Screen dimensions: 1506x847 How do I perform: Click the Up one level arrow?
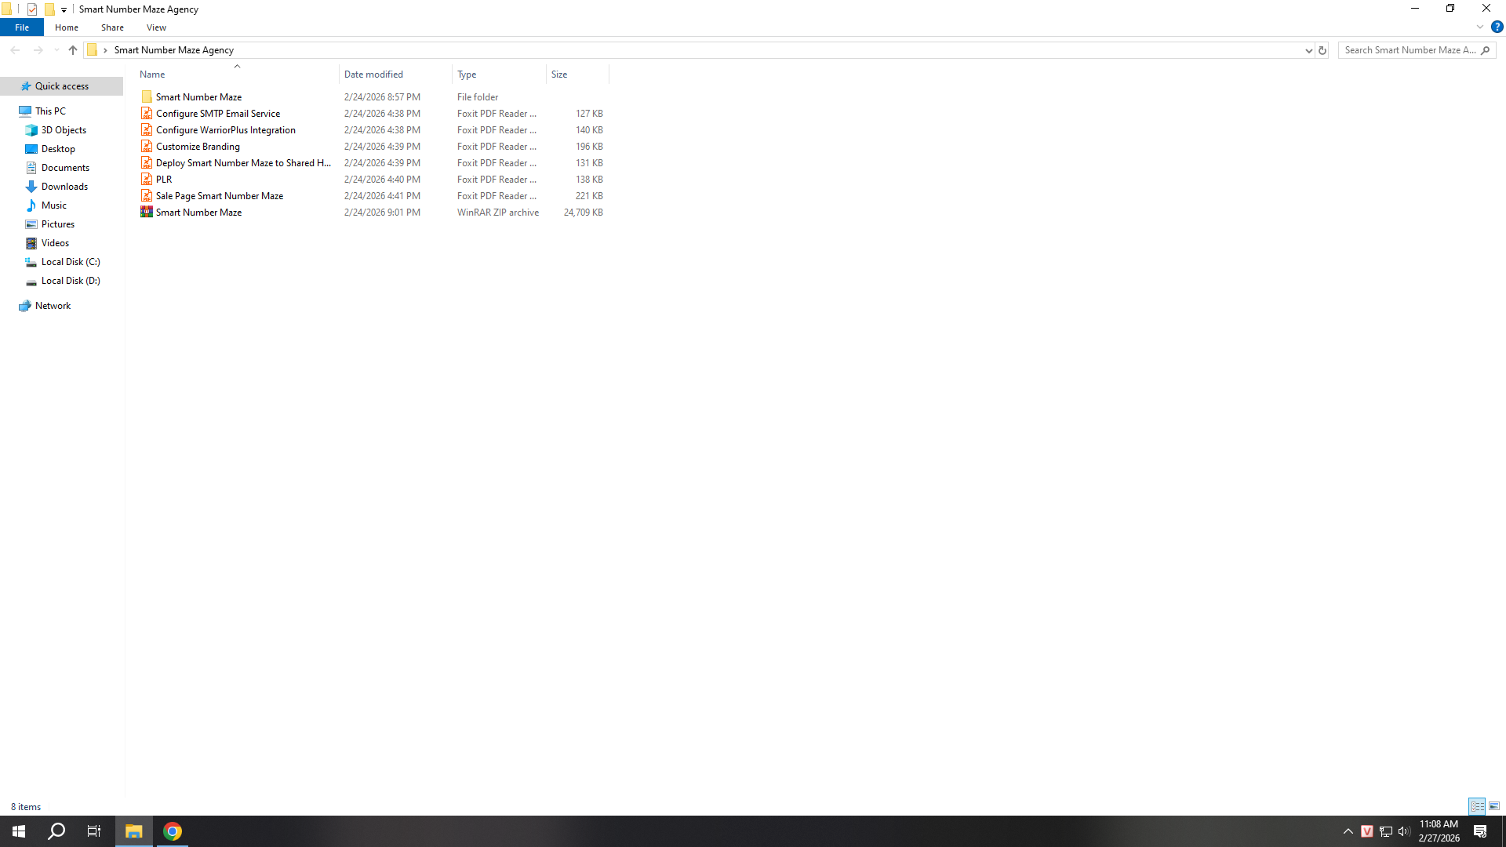[73, 50]
